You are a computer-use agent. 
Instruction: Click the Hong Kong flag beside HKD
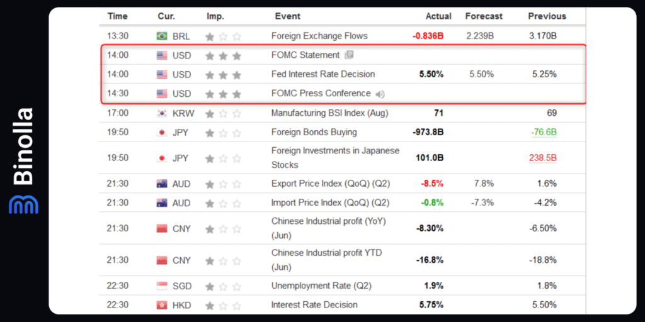point(162,305)
